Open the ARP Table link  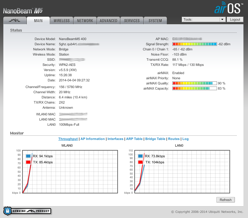pos(134,139)
